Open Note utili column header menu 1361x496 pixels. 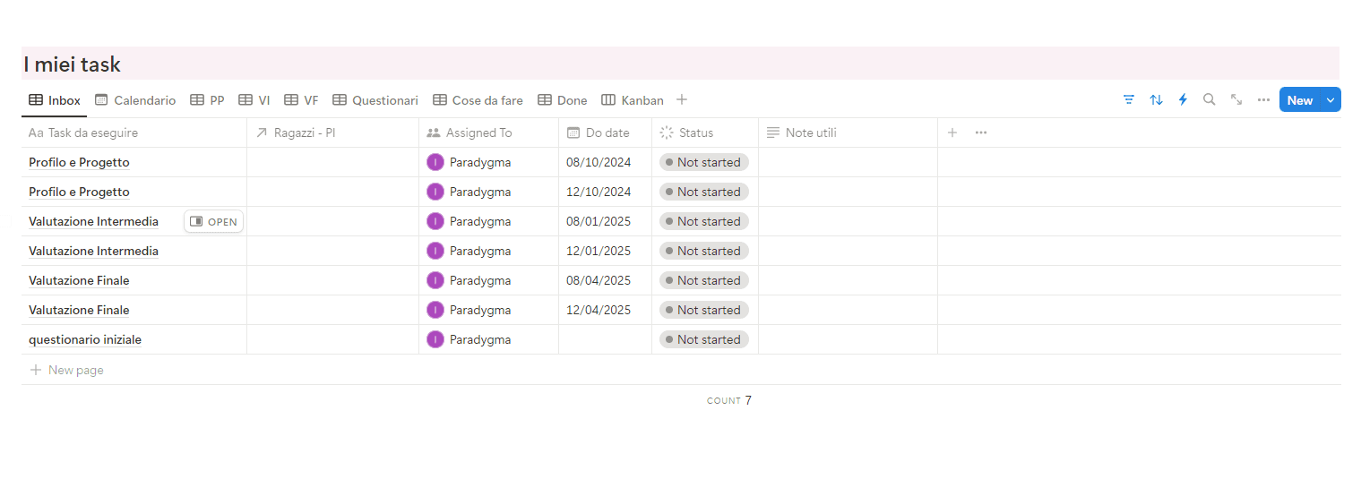click(848, 133)
